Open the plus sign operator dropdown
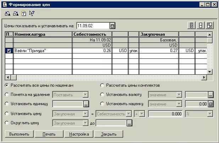 coord(142,114)
